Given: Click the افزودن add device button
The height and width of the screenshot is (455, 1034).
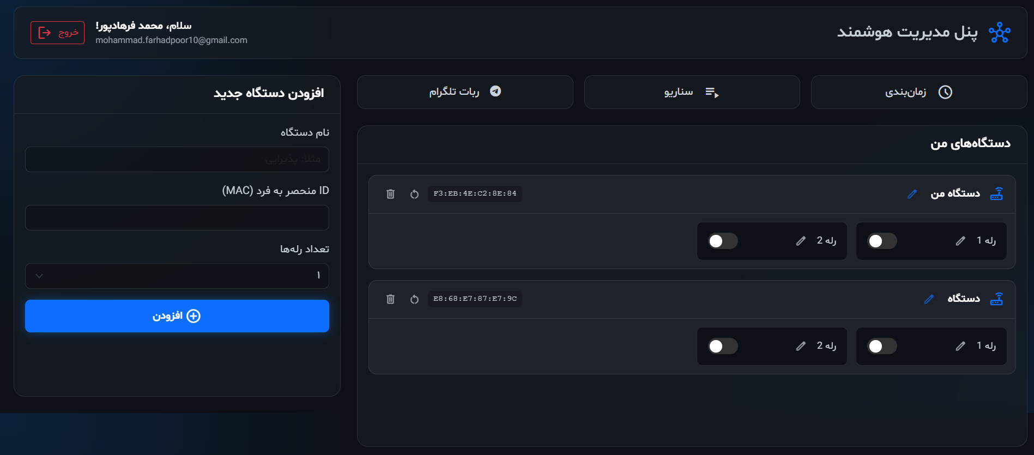Looking at the screenshot, I should [177, 316].
